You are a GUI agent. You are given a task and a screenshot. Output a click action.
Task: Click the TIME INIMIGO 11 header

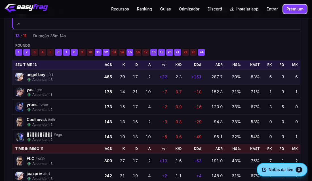(x=29, y=149)
